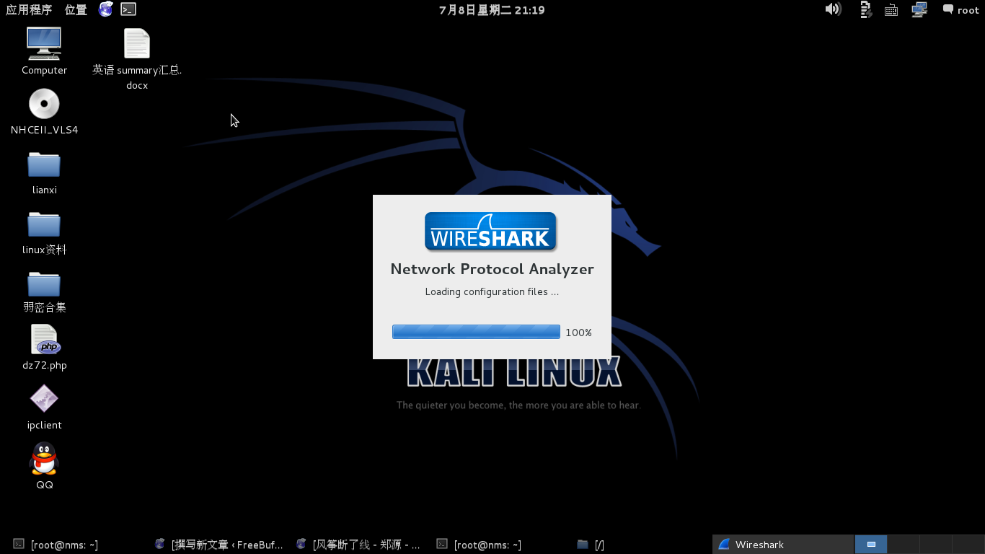Launch the web browser globe icon in top panel

tap(106, 9)
